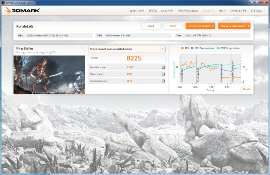This screenshot has width=270, height=175.
Task: Click the FireStrikeCombinedP chart marker
Action: [232, 71]
